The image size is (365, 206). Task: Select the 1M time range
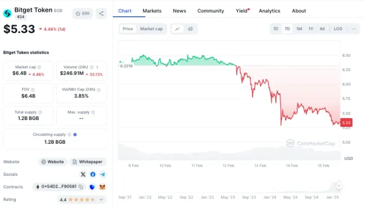click(299, 29)
